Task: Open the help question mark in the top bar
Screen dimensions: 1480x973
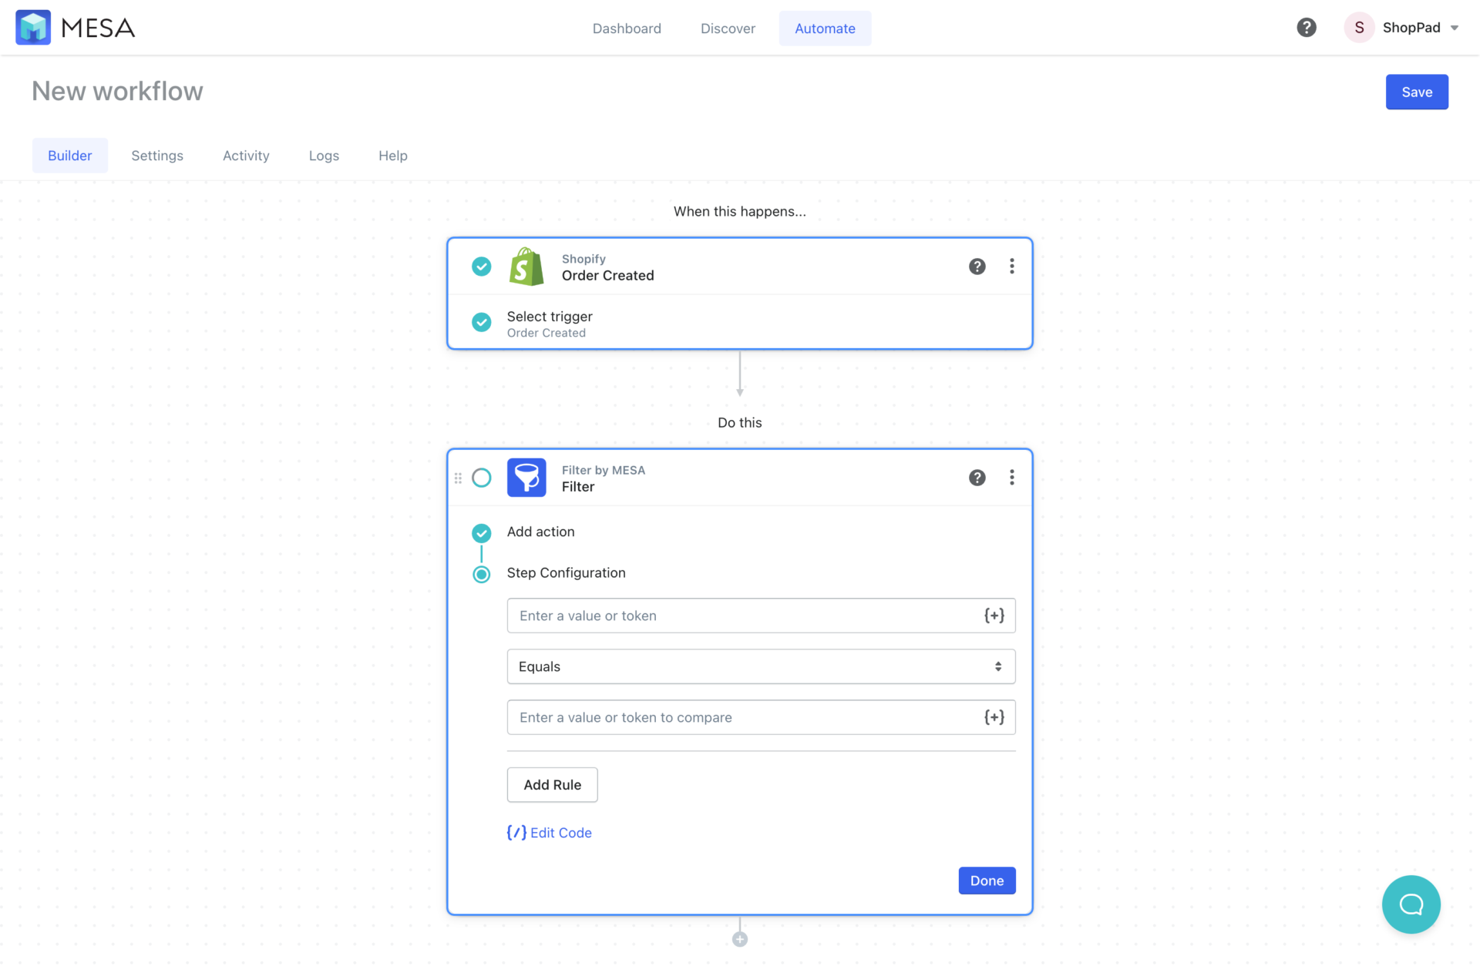Action: (1306, 27)
